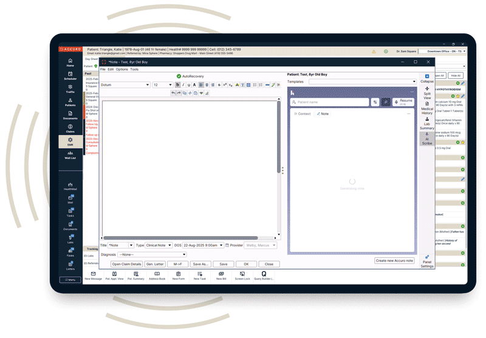Toggle bold formatting
Screen dimensions: 486x338
(x=178, y=85)
